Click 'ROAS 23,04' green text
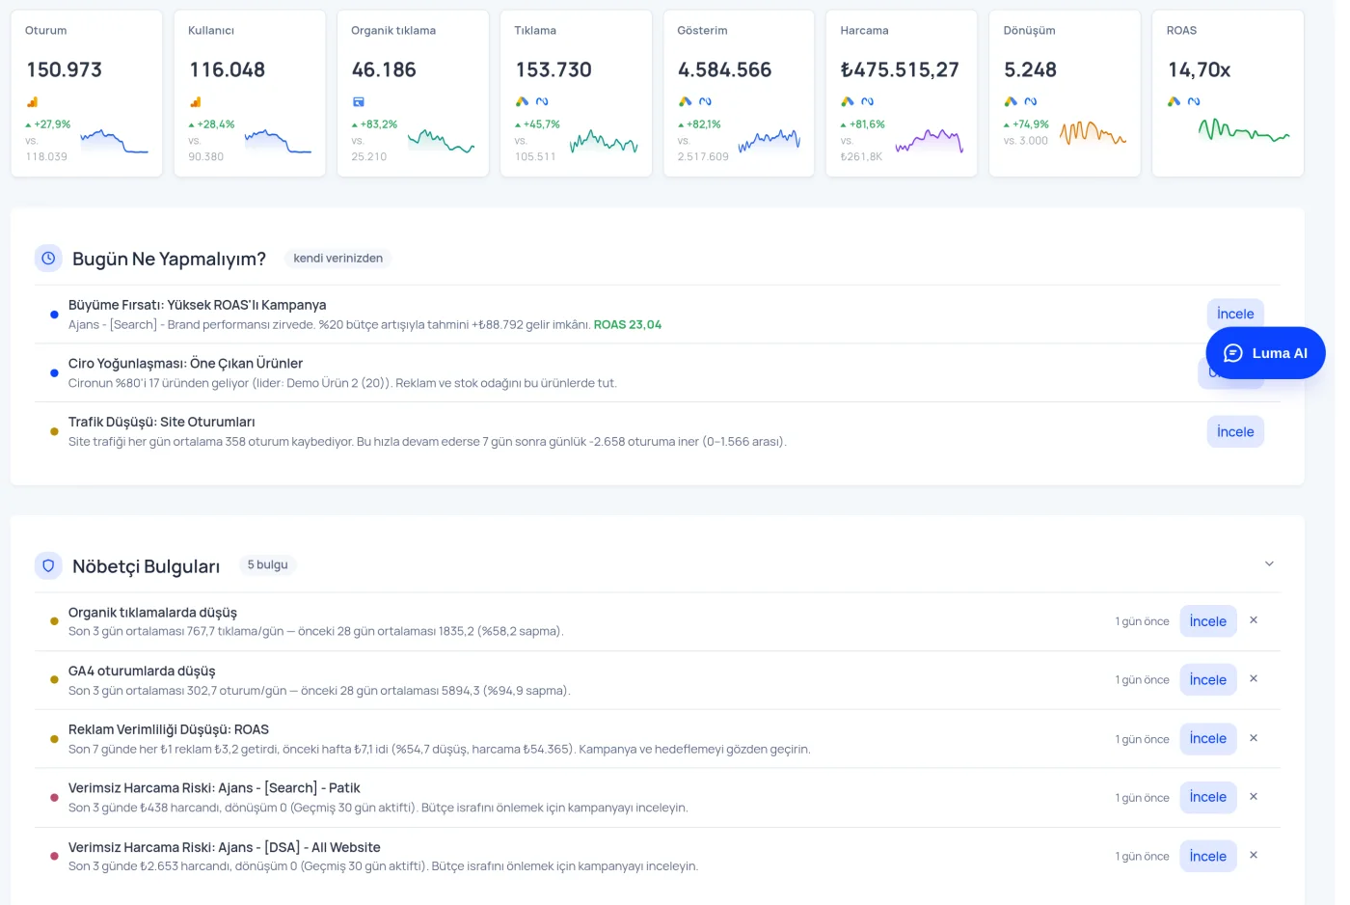Image resolution: width=1350 pixels, height=905 pixels. 628,325
